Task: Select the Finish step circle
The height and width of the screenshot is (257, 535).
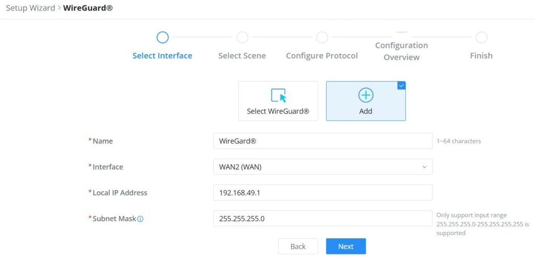Action: [481, 38]
